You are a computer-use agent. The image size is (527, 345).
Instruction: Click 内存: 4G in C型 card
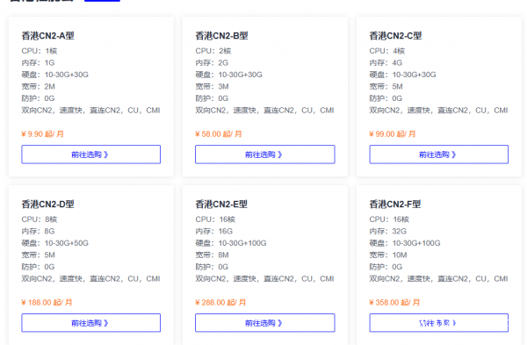click(386, 63)
